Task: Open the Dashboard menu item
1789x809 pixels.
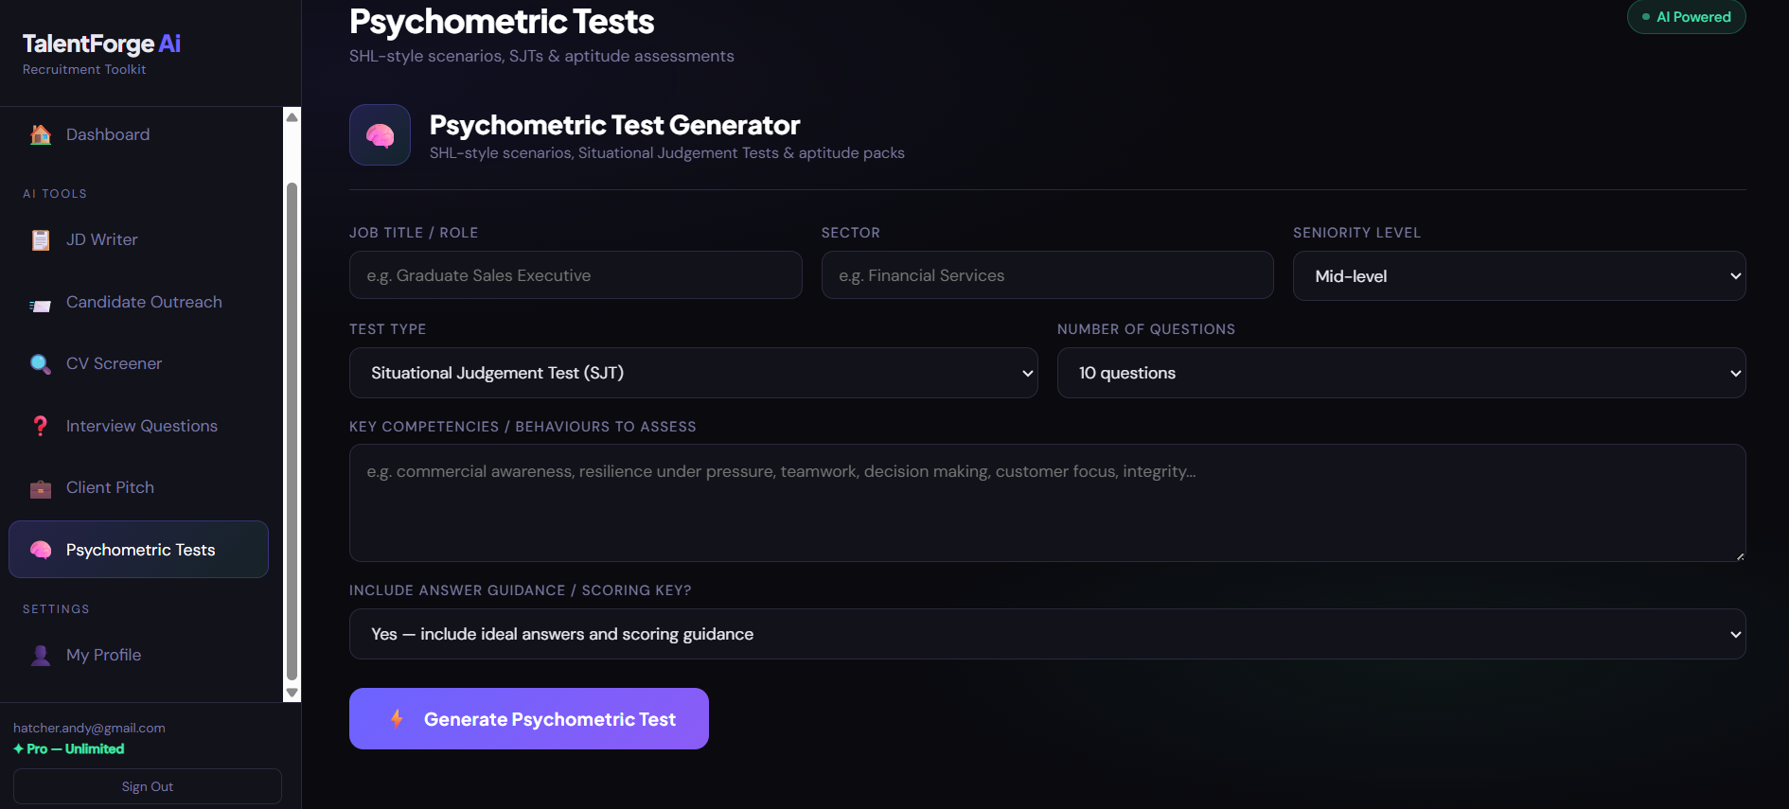Action: click(x=138, y=134)
